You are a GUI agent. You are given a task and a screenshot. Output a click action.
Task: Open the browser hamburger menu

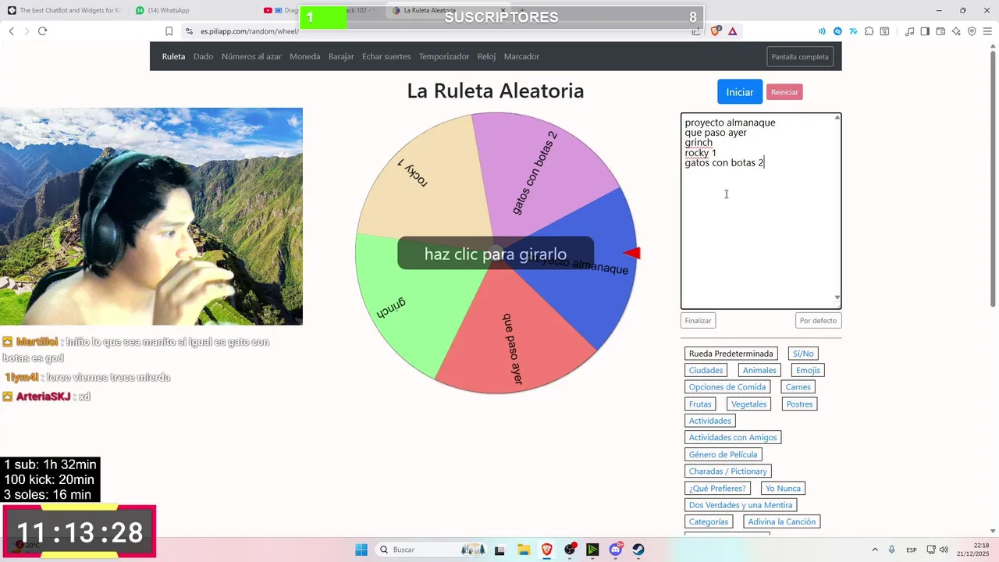[x=987, y=31]
